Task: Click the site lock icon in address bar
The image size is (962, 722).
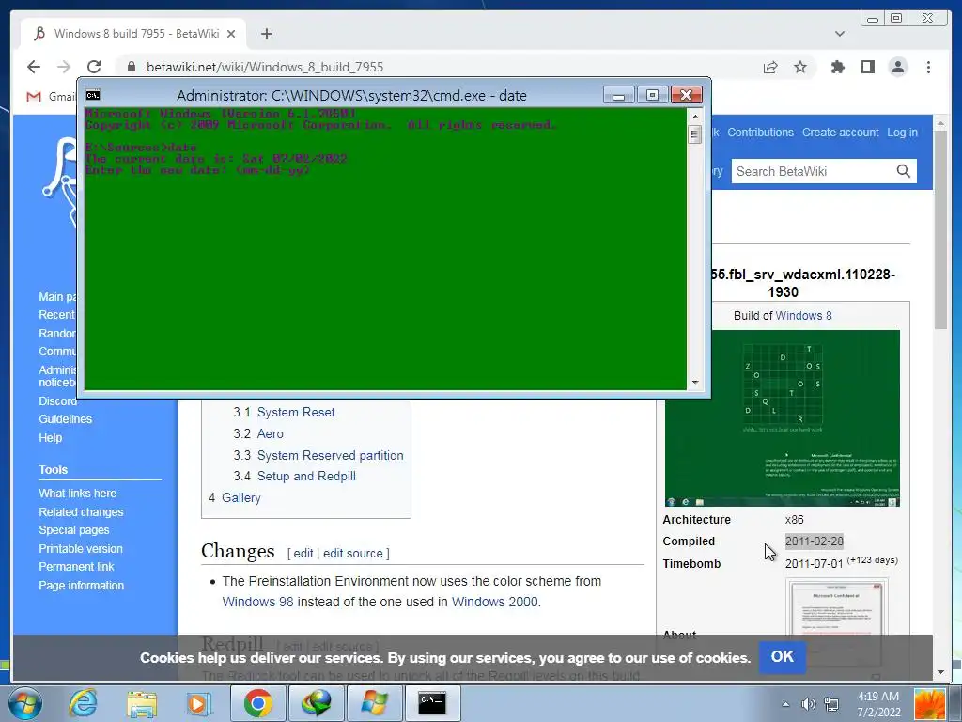Action: pyautogui.click(x=131, y=67)
